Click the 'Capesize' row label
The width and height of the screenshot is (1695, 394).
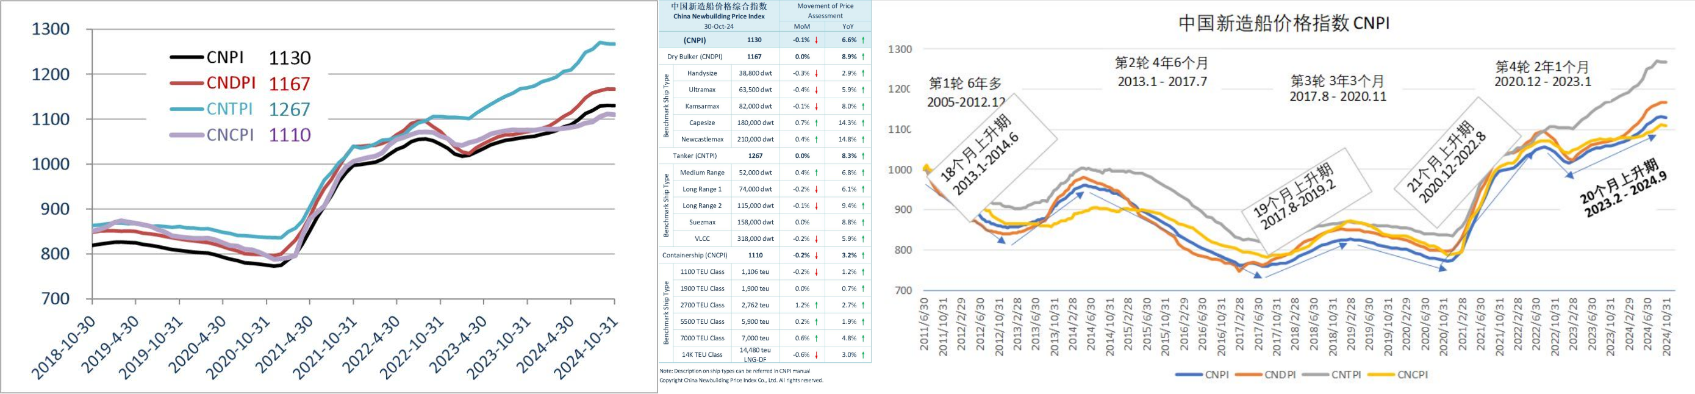point(702,123)
